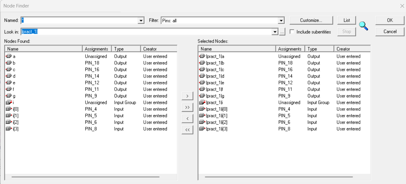The height and width of the screenshot is (184, 406).
Task: Click the Cancel button
Action: [x=390, y=31]
